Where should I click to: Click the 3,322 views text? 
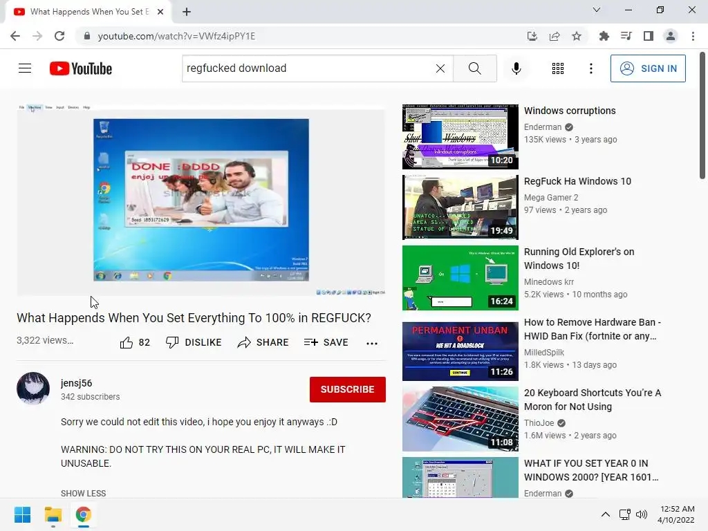click(45, 340)
